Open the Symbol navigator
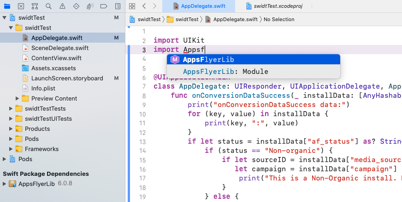This screenshot has height=202, width=402. [x=35, y=6]
